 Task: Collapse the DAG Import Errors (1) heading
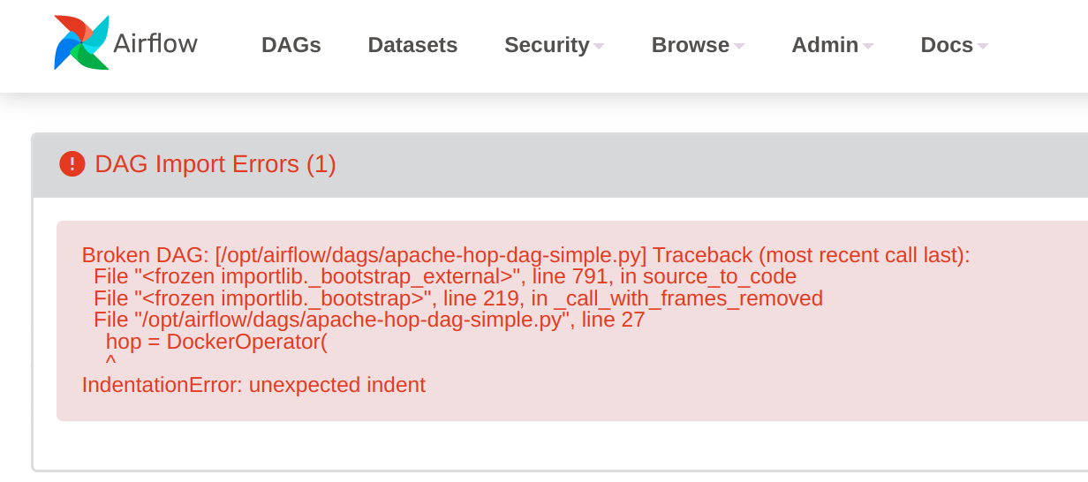click(x=215, y=164)
